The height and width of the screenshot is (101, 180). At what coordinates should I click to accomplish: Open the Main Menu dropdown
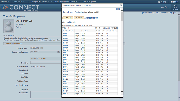(x=19, y=1)
